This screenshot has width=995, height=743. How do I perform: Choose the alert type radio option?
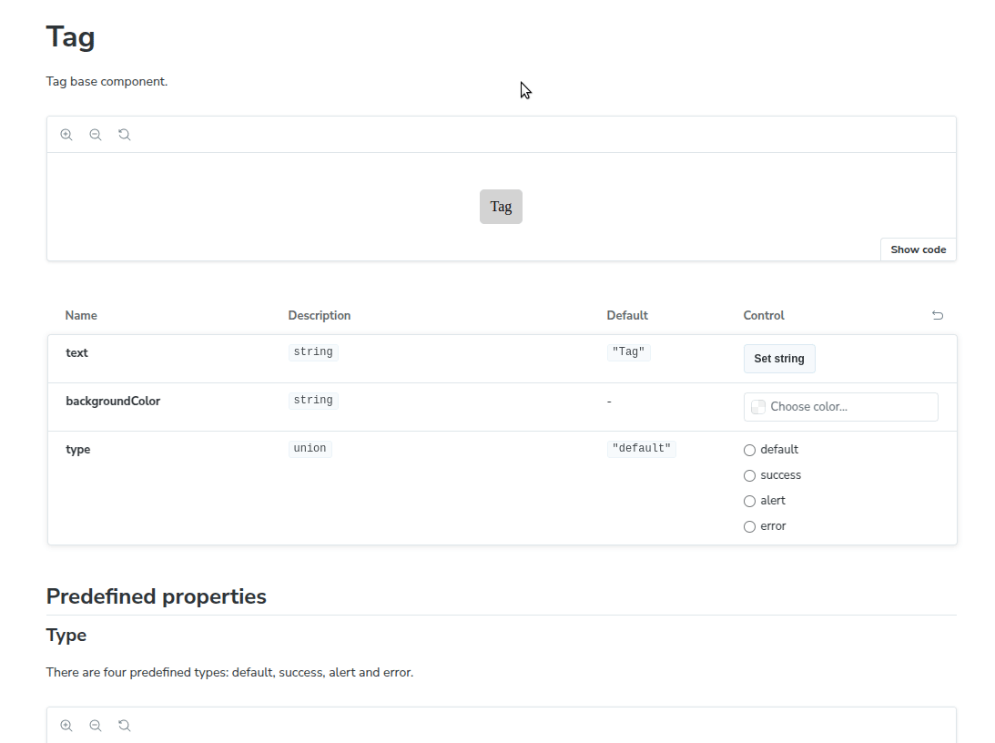(x=750, y=501)
